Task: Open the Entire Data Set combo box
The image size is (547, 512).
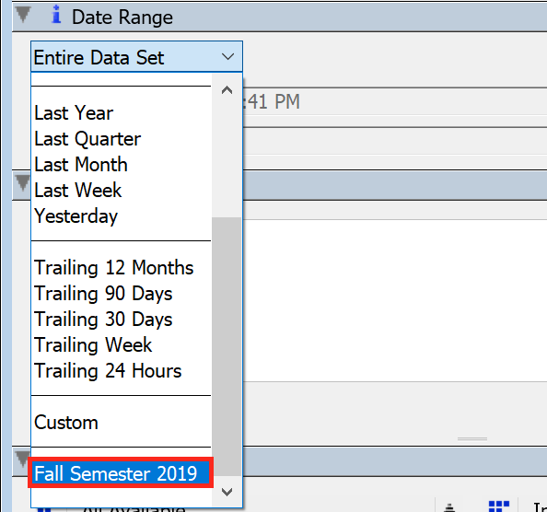Action: point(136,57)
